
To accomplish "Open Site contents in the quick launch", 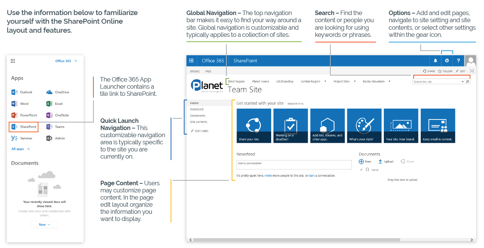I will point(198,122).
